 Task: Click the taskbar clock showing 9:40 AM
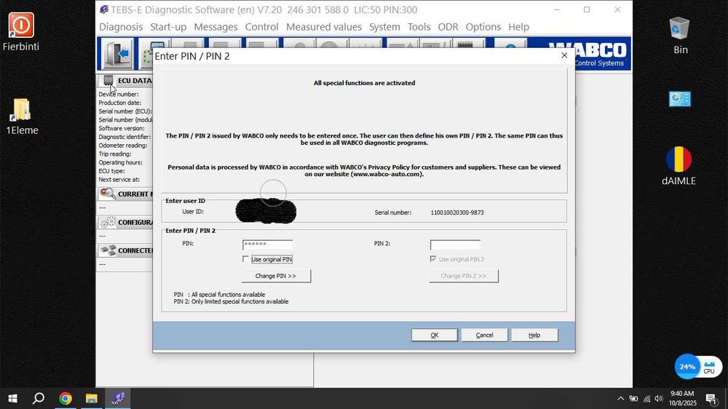683,398
